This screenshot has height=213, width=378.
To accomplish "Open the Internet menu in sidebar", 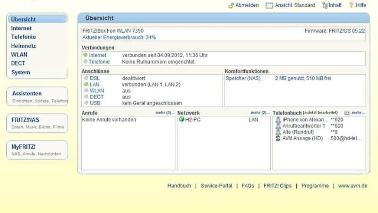I will pyautogui.click(x=21, y=28).
